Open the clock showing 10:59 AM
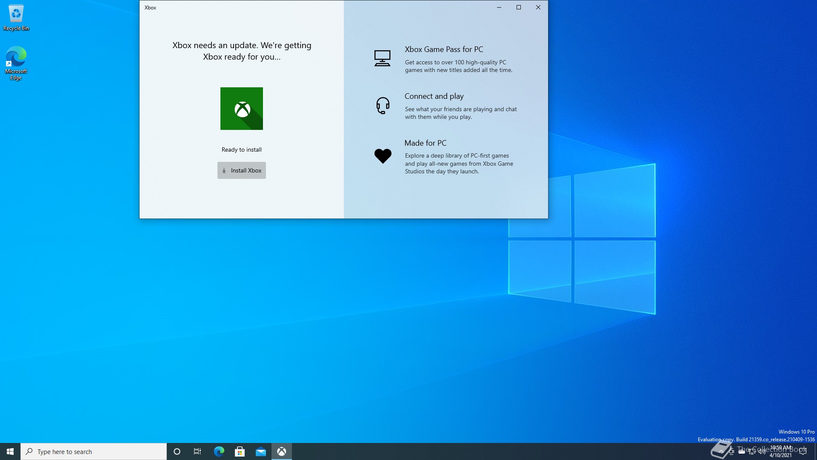 point(781,451)
